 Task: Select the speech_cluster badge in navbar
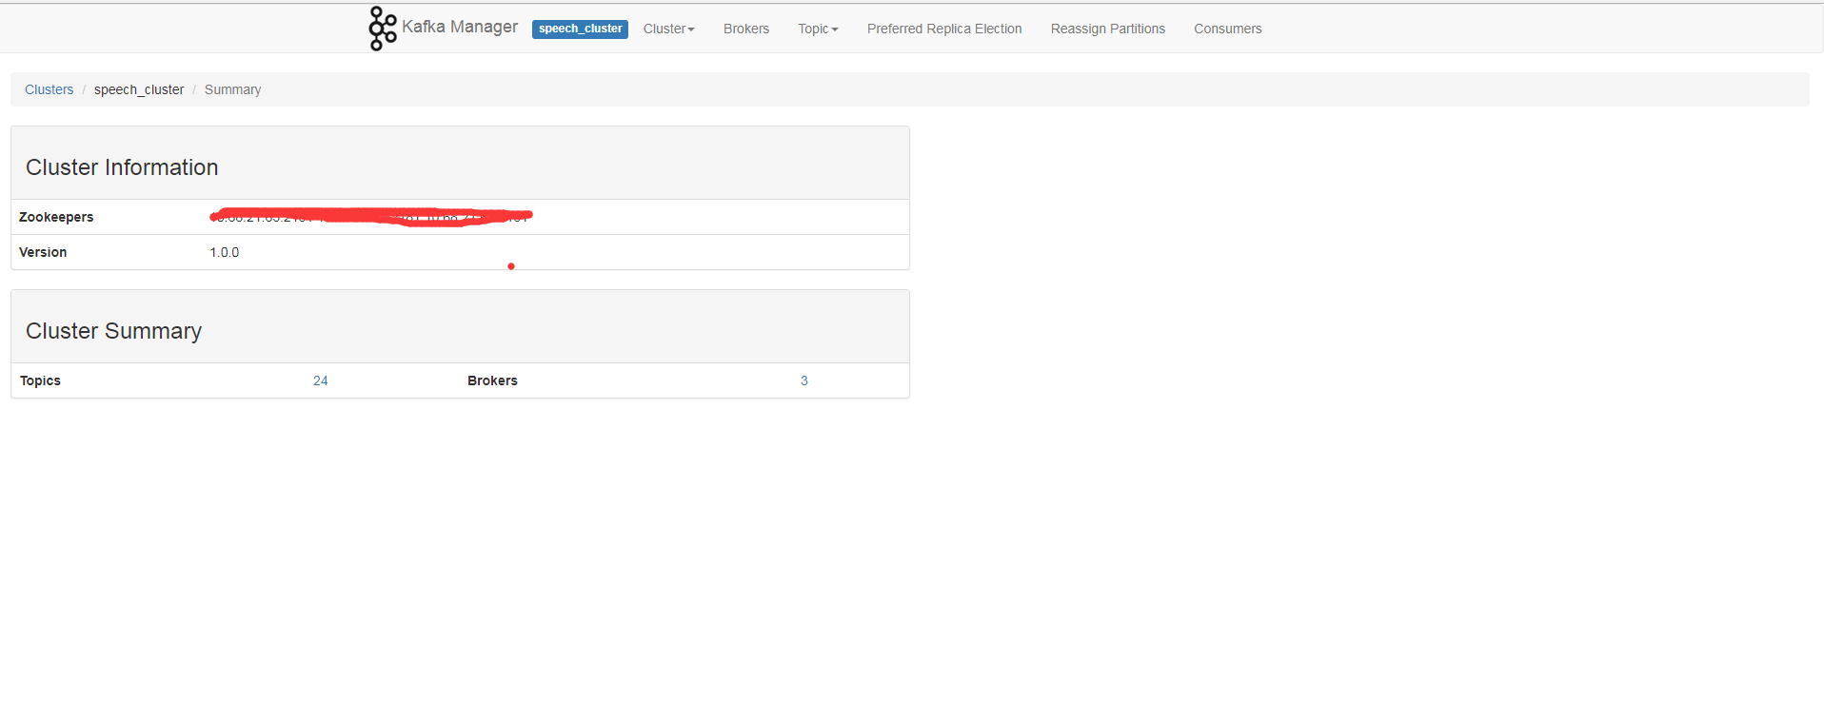point(580,29)
